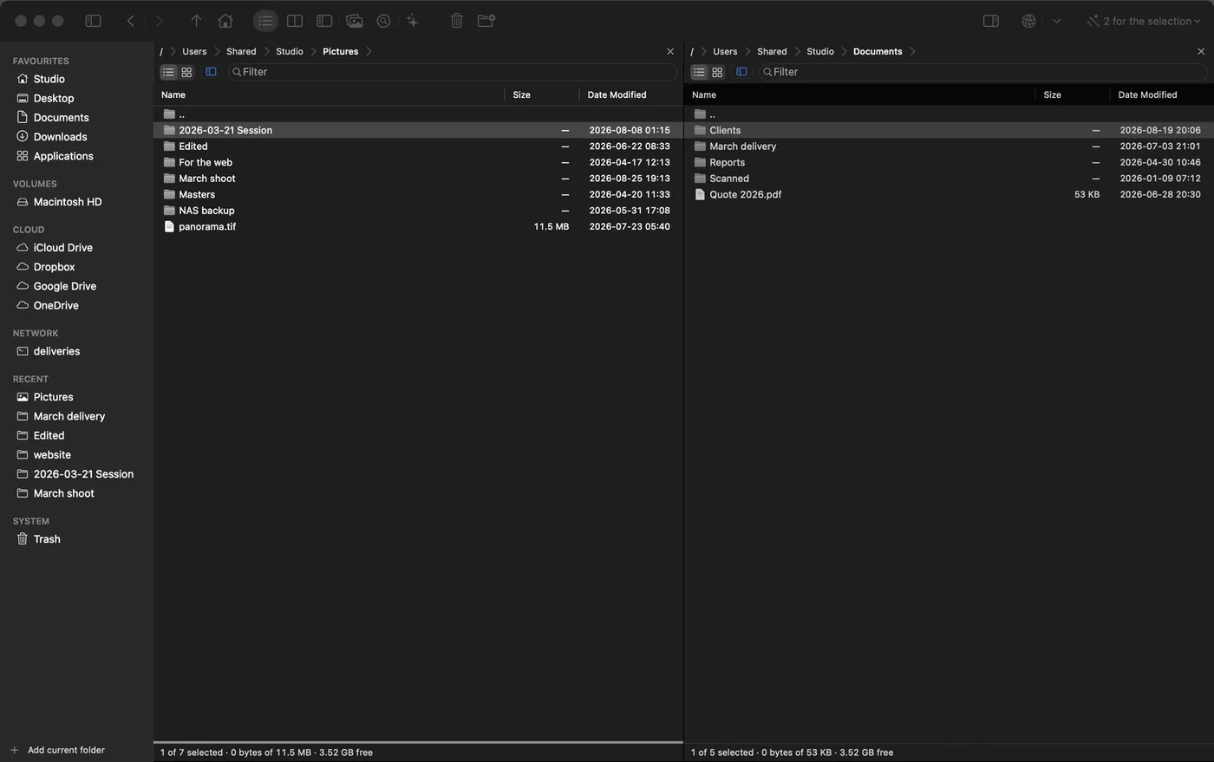Viewport: 1214px width, 762px height.
Task: Switch to list view in the top toolbar
Action: pos(265,21)
